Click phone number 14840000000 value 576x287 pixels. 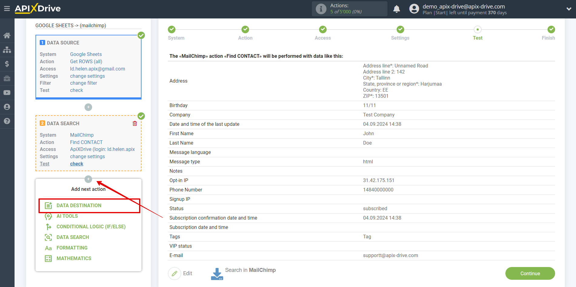378,190
